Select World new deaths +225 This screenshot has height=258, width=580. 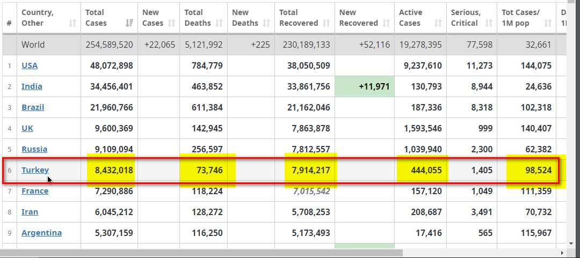[x=260, y=45]
